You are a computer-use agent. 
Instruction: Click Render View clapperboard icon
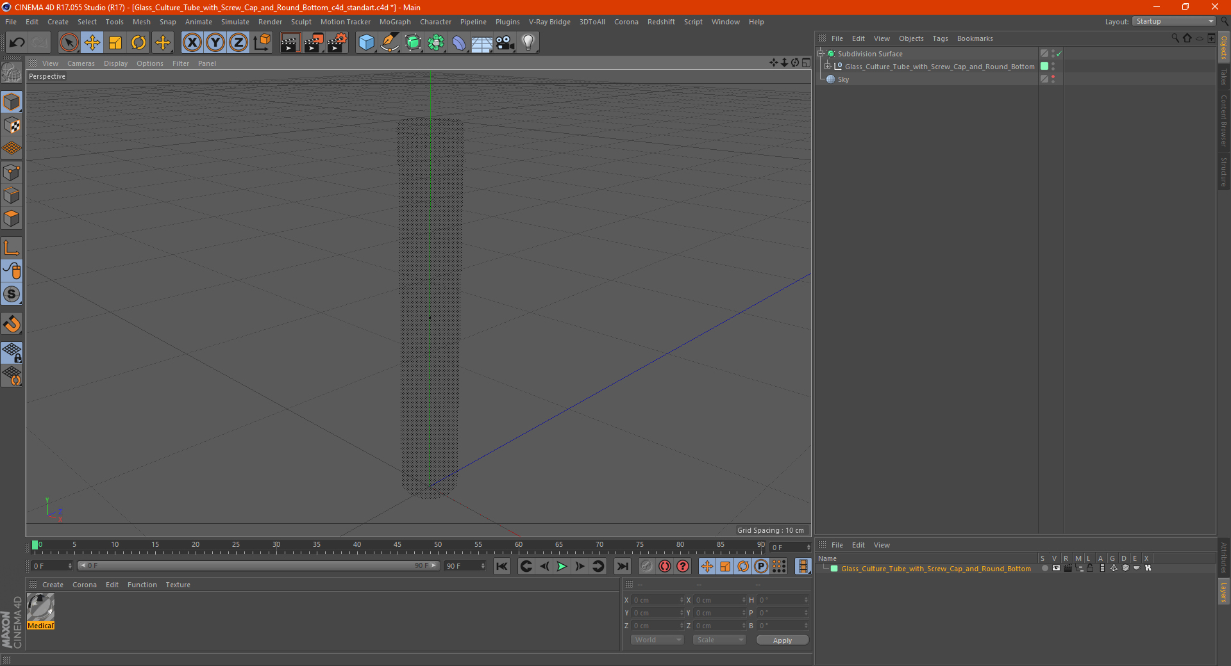(290, 43)
